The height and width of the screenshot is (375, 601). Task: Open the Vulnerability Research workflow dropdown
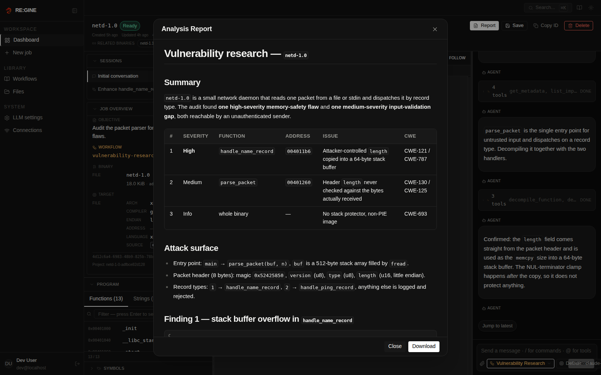[x=520, y=363]
